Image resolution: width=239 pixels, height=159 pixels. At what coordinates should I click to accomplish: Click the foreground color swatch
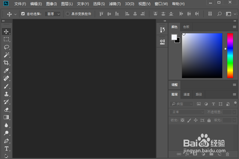coord(174,37)
